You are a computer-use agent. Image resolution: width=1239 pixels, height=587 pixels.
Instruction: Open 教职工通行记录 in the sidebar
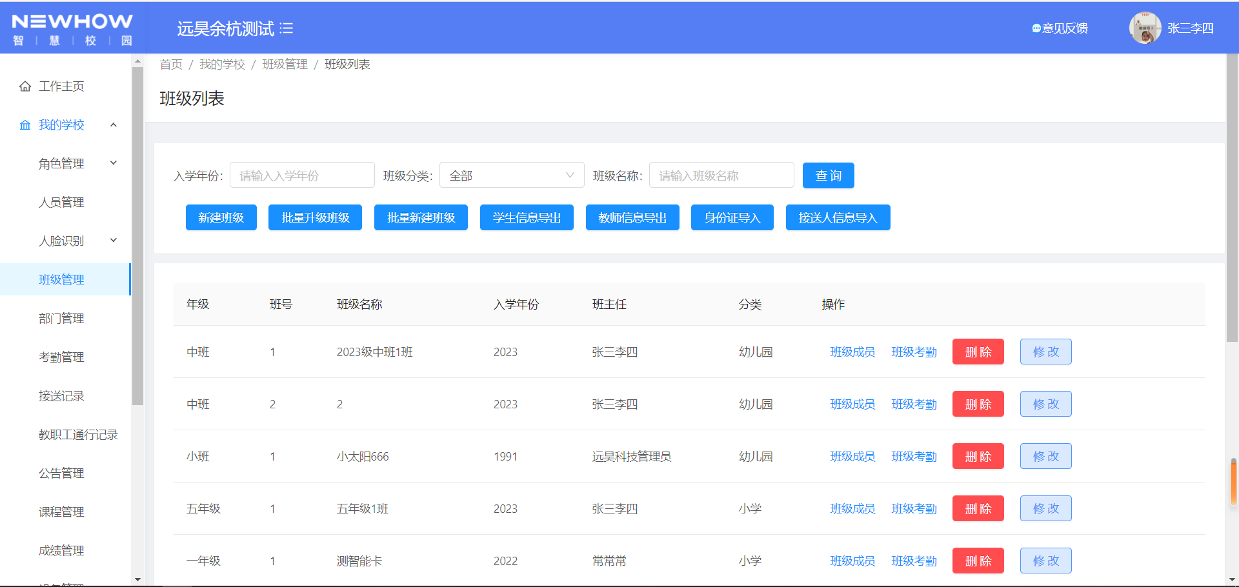click(x=78, y=435)
